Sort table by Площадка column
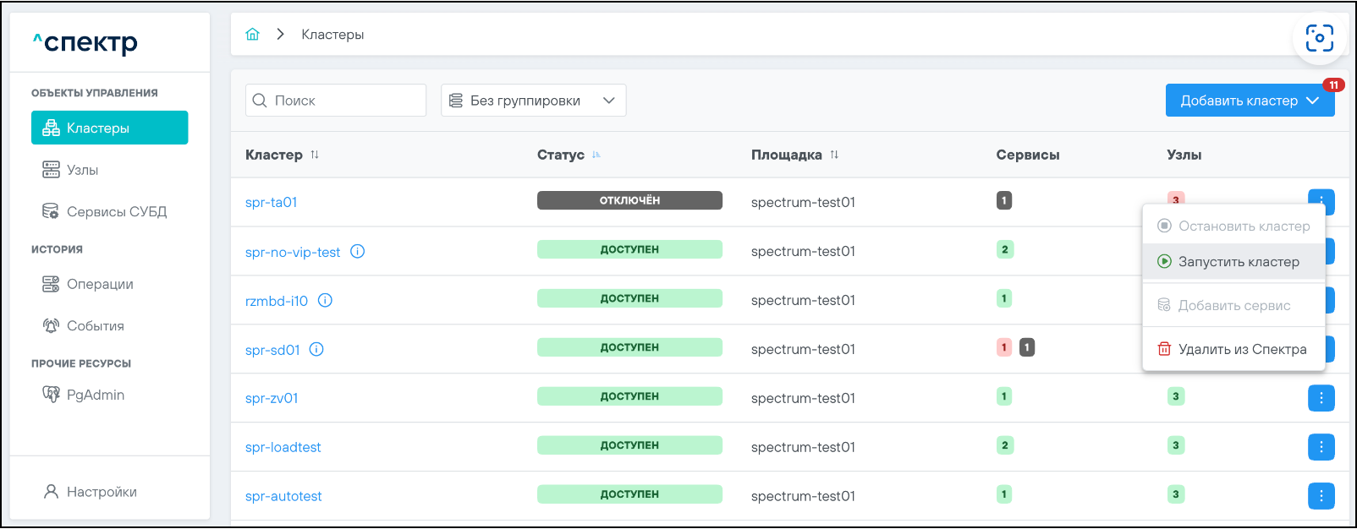Screen dimensions: 1357x529 click(834, 155)
